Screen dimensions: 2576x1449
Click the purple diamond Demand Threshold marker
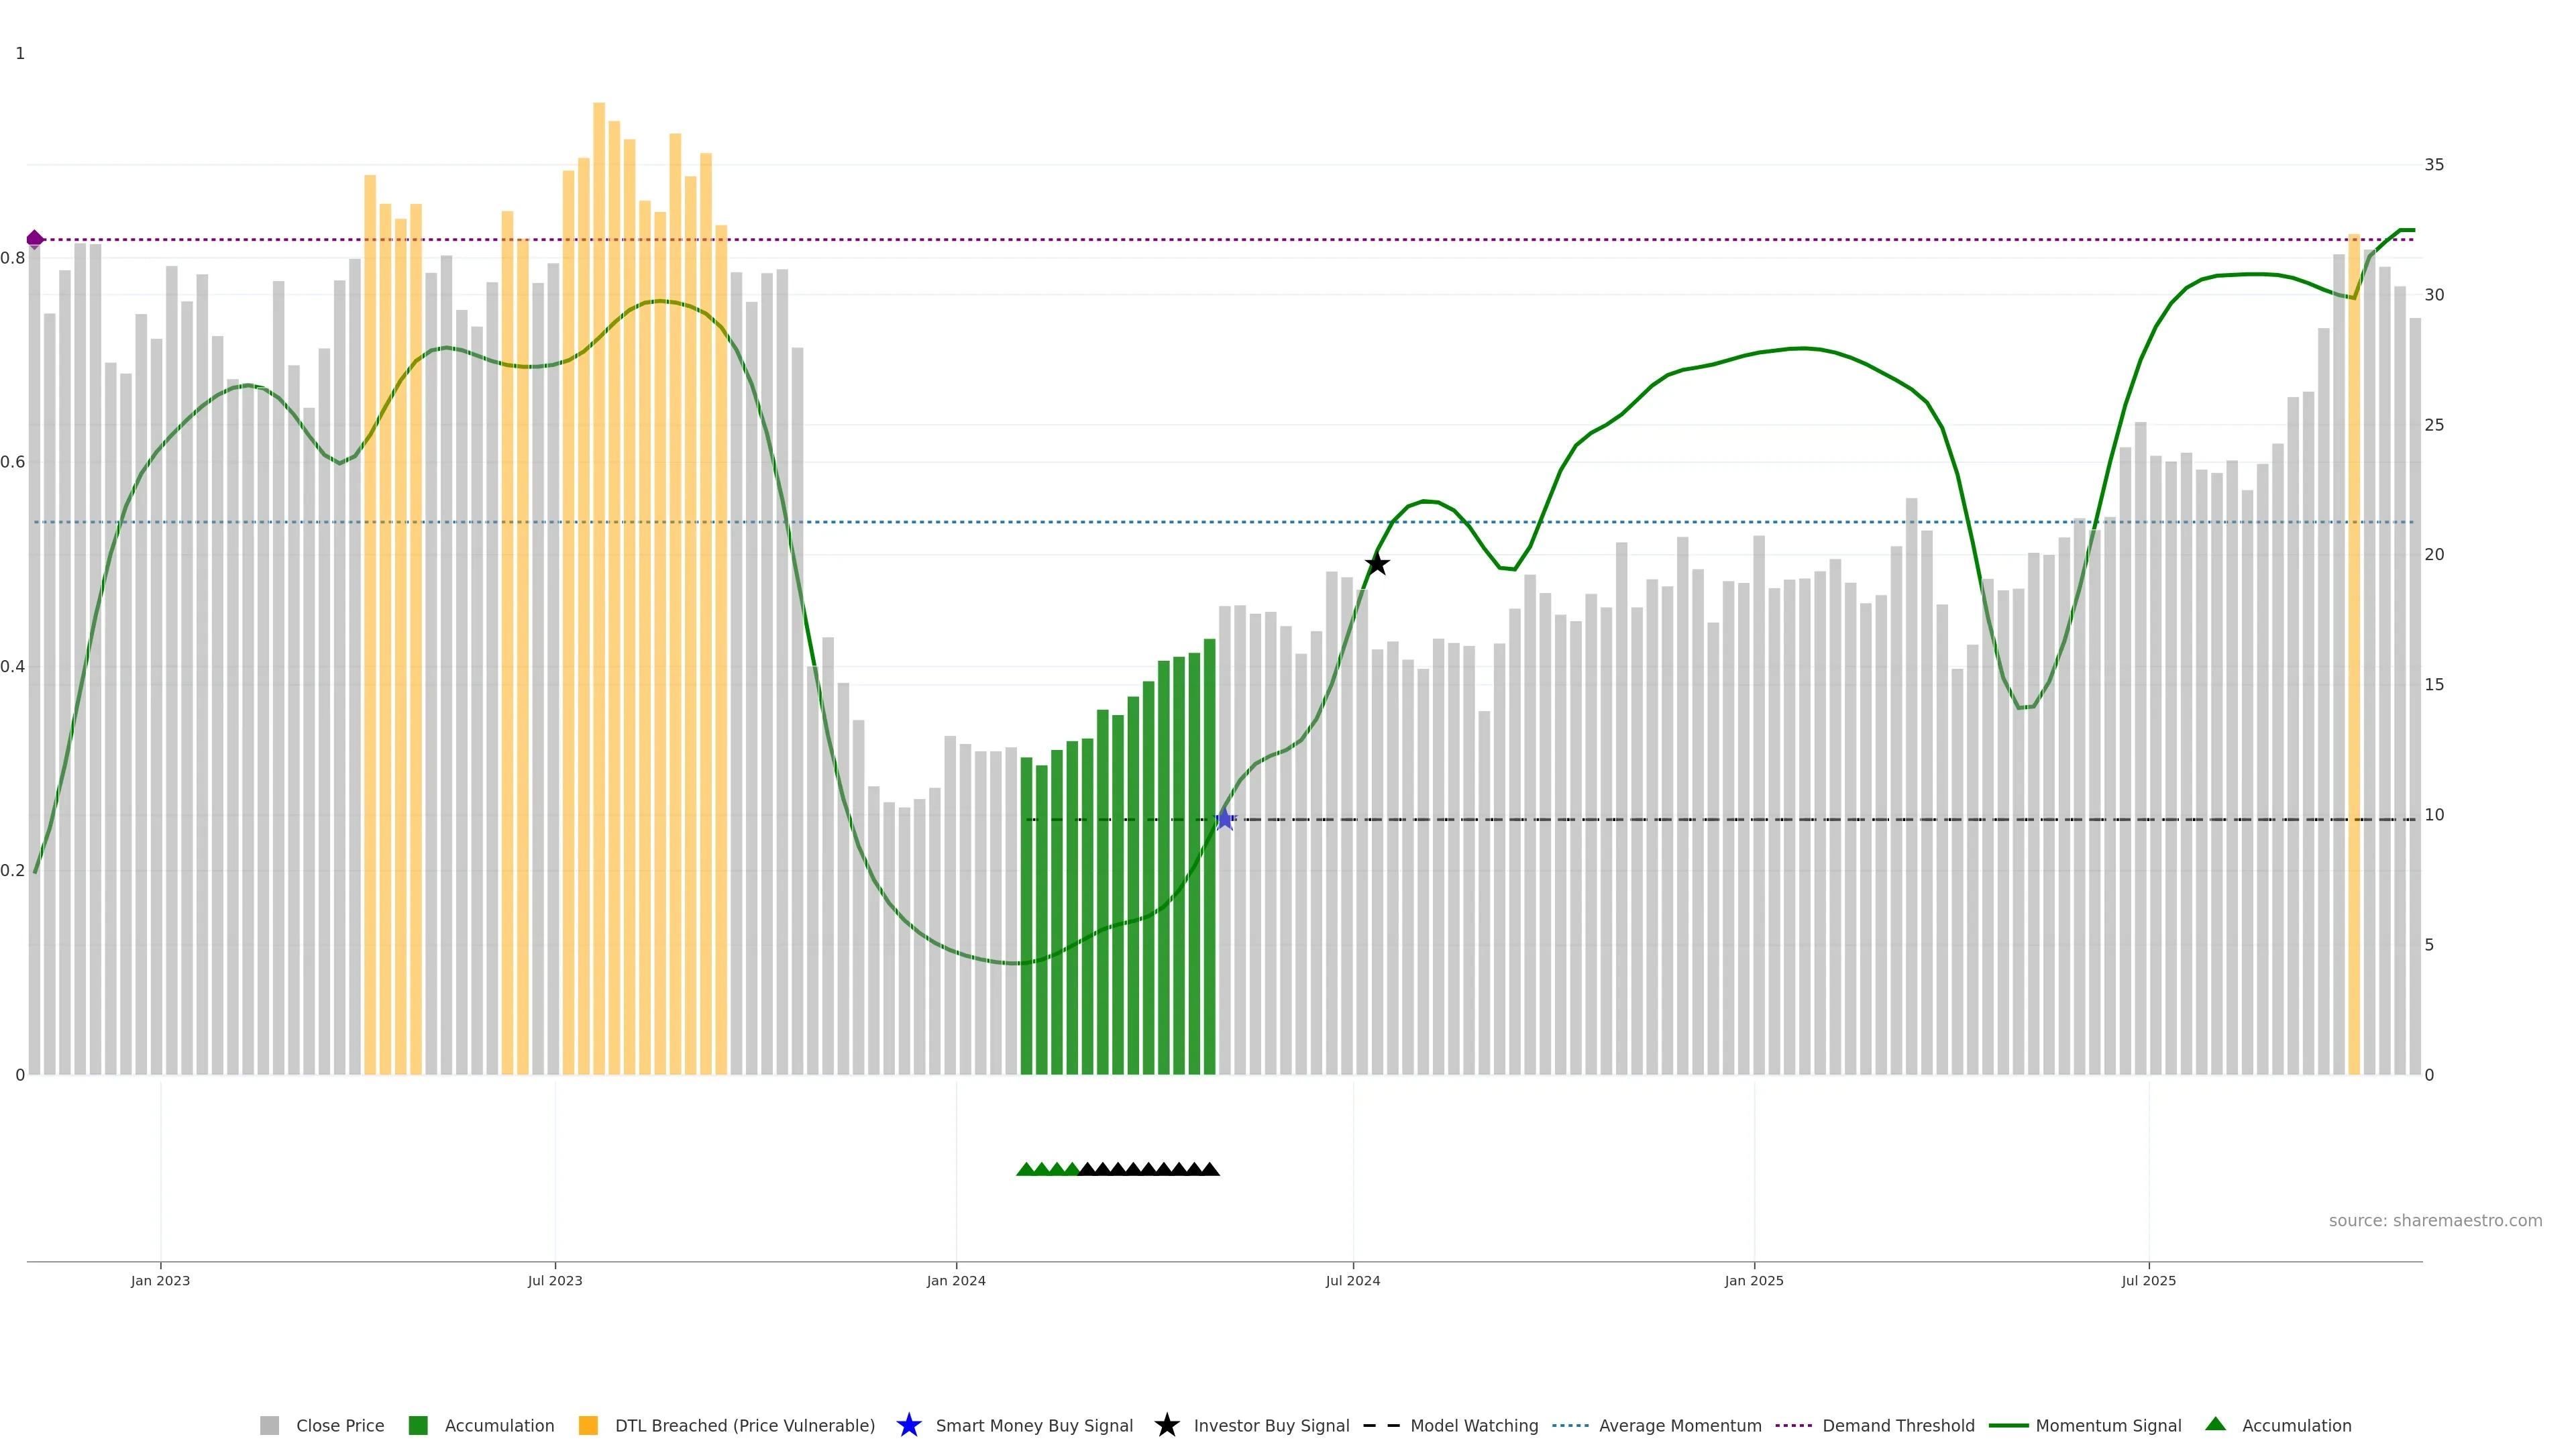point(35,239)
